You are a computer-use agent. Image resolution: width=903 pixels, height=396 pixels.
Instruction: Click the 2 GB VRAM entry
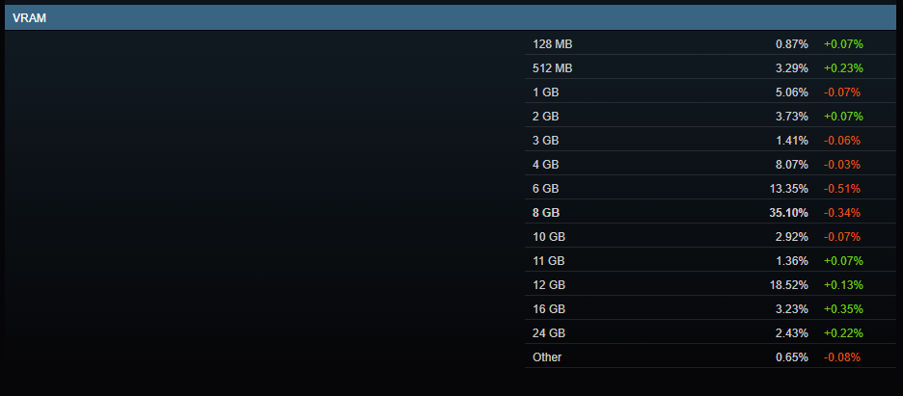710,116
